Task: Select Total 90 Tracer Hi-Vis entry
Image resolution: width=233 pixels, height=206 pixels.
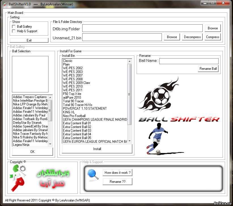Action: 95,105
